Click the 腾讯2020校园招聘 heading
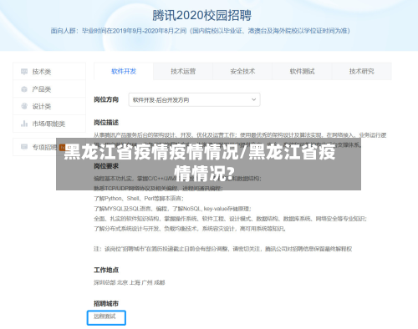 [202, 15]
